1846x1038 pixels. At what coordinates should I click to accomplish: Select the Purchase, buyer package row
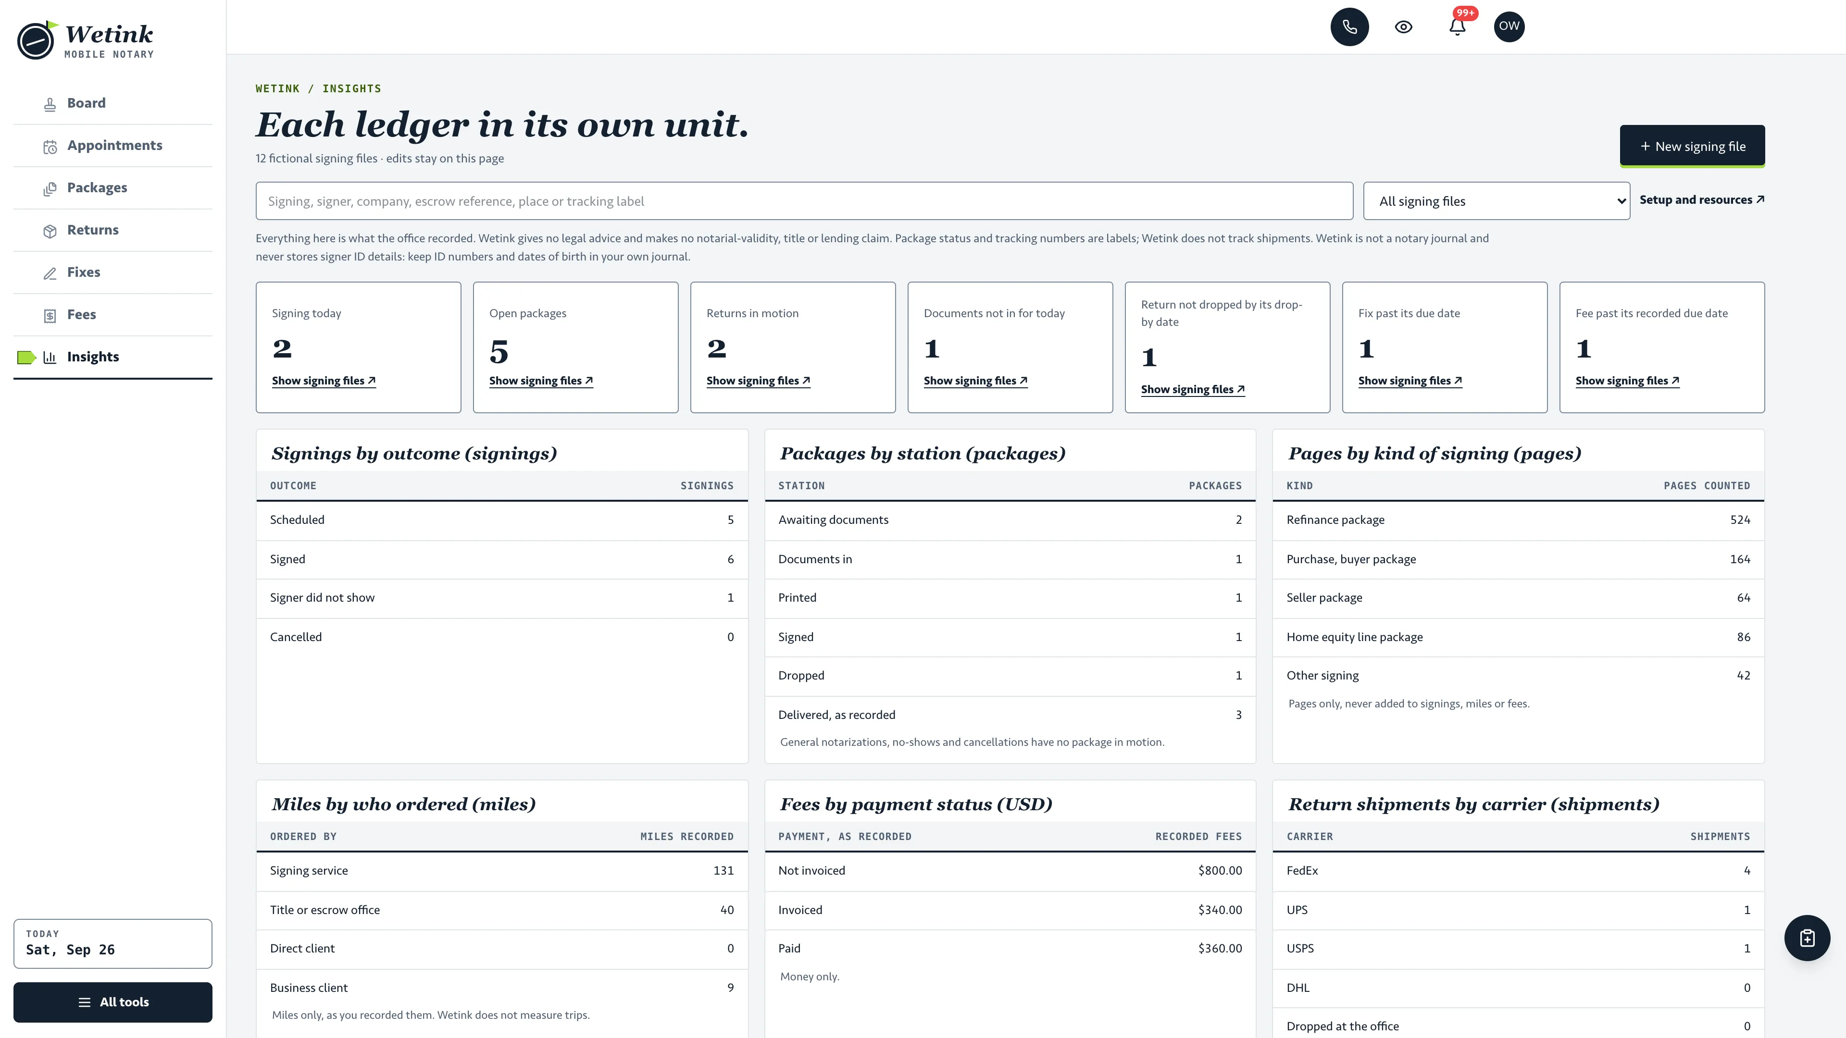click(x=1518, y=559)
